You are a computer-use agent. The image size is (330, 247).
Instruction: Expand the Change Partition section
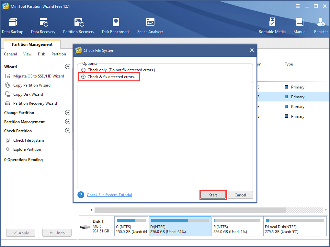68,113
